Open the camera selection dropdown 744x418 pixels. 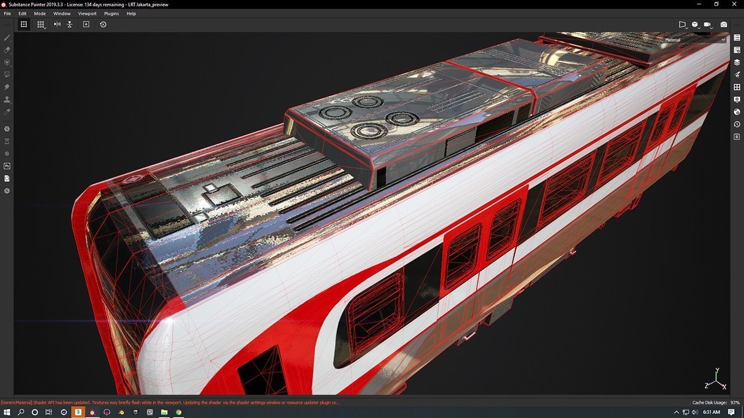(x=708, y=24)
